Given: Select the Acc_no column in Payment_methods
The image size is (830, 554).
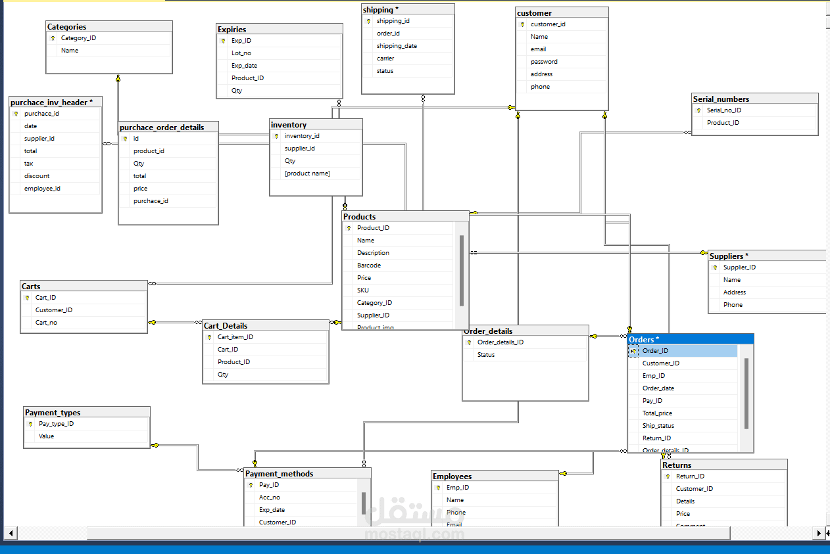Looking at the screenshot, I should point(301,497).
